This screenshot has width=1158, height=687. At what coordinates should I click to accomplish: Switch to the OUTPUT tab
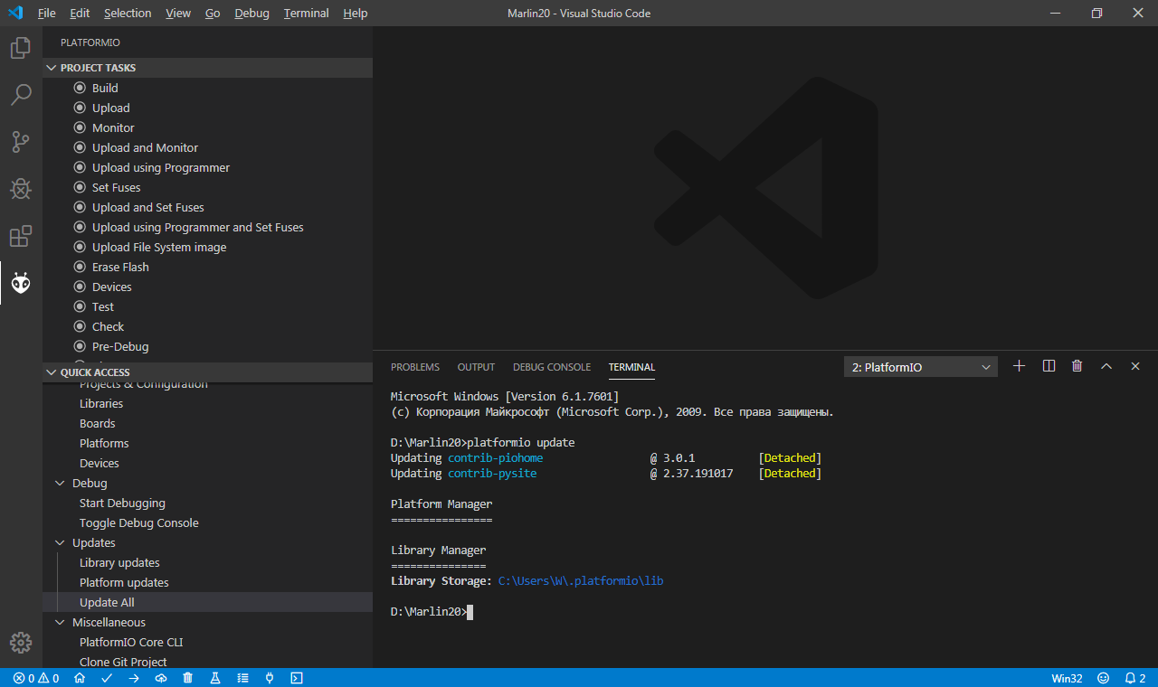(476, 367)
